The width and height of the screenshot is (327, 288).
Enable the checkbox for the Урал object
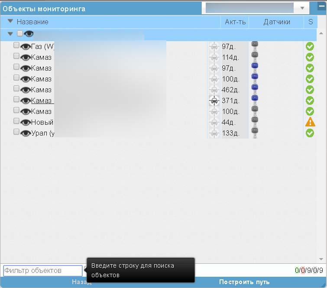[x=16, y=132]
